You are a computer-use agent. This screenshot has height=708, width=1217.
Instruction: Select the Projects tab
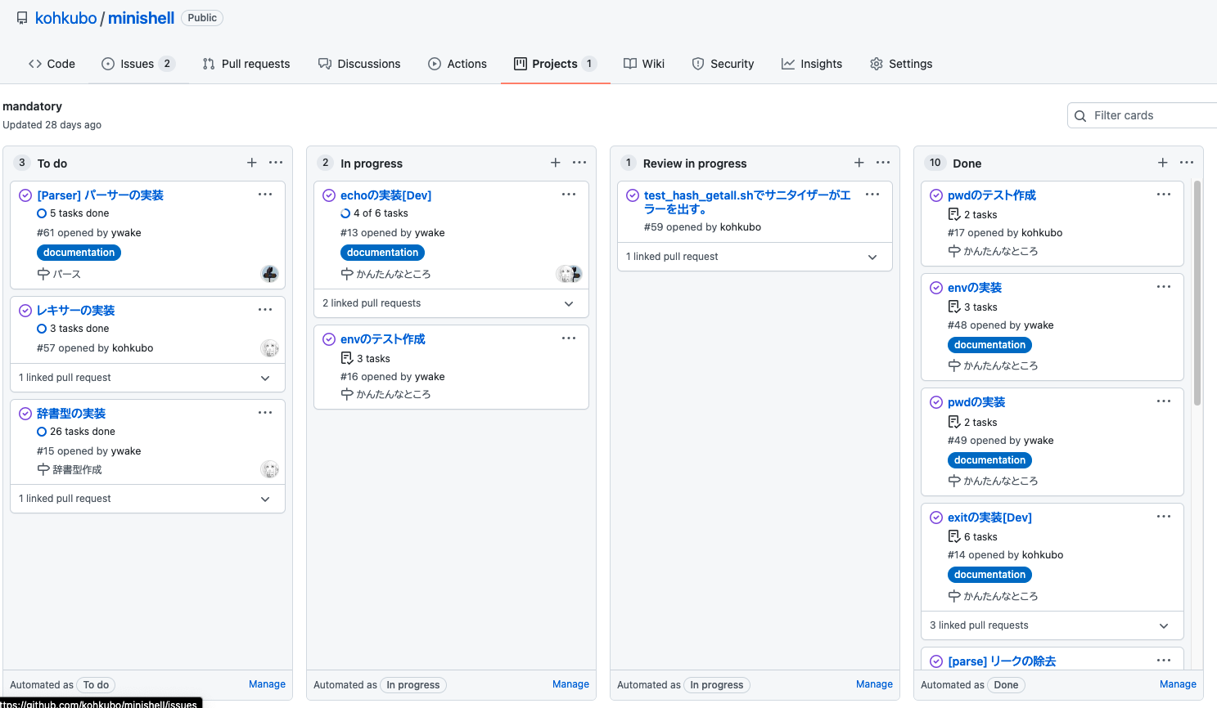(555, 64)
